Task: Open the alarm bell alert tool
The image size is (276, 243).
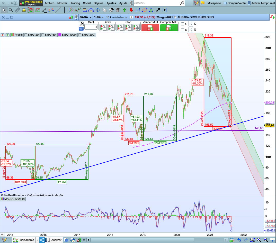Action: pyautogui.click(x=24, y=10)
